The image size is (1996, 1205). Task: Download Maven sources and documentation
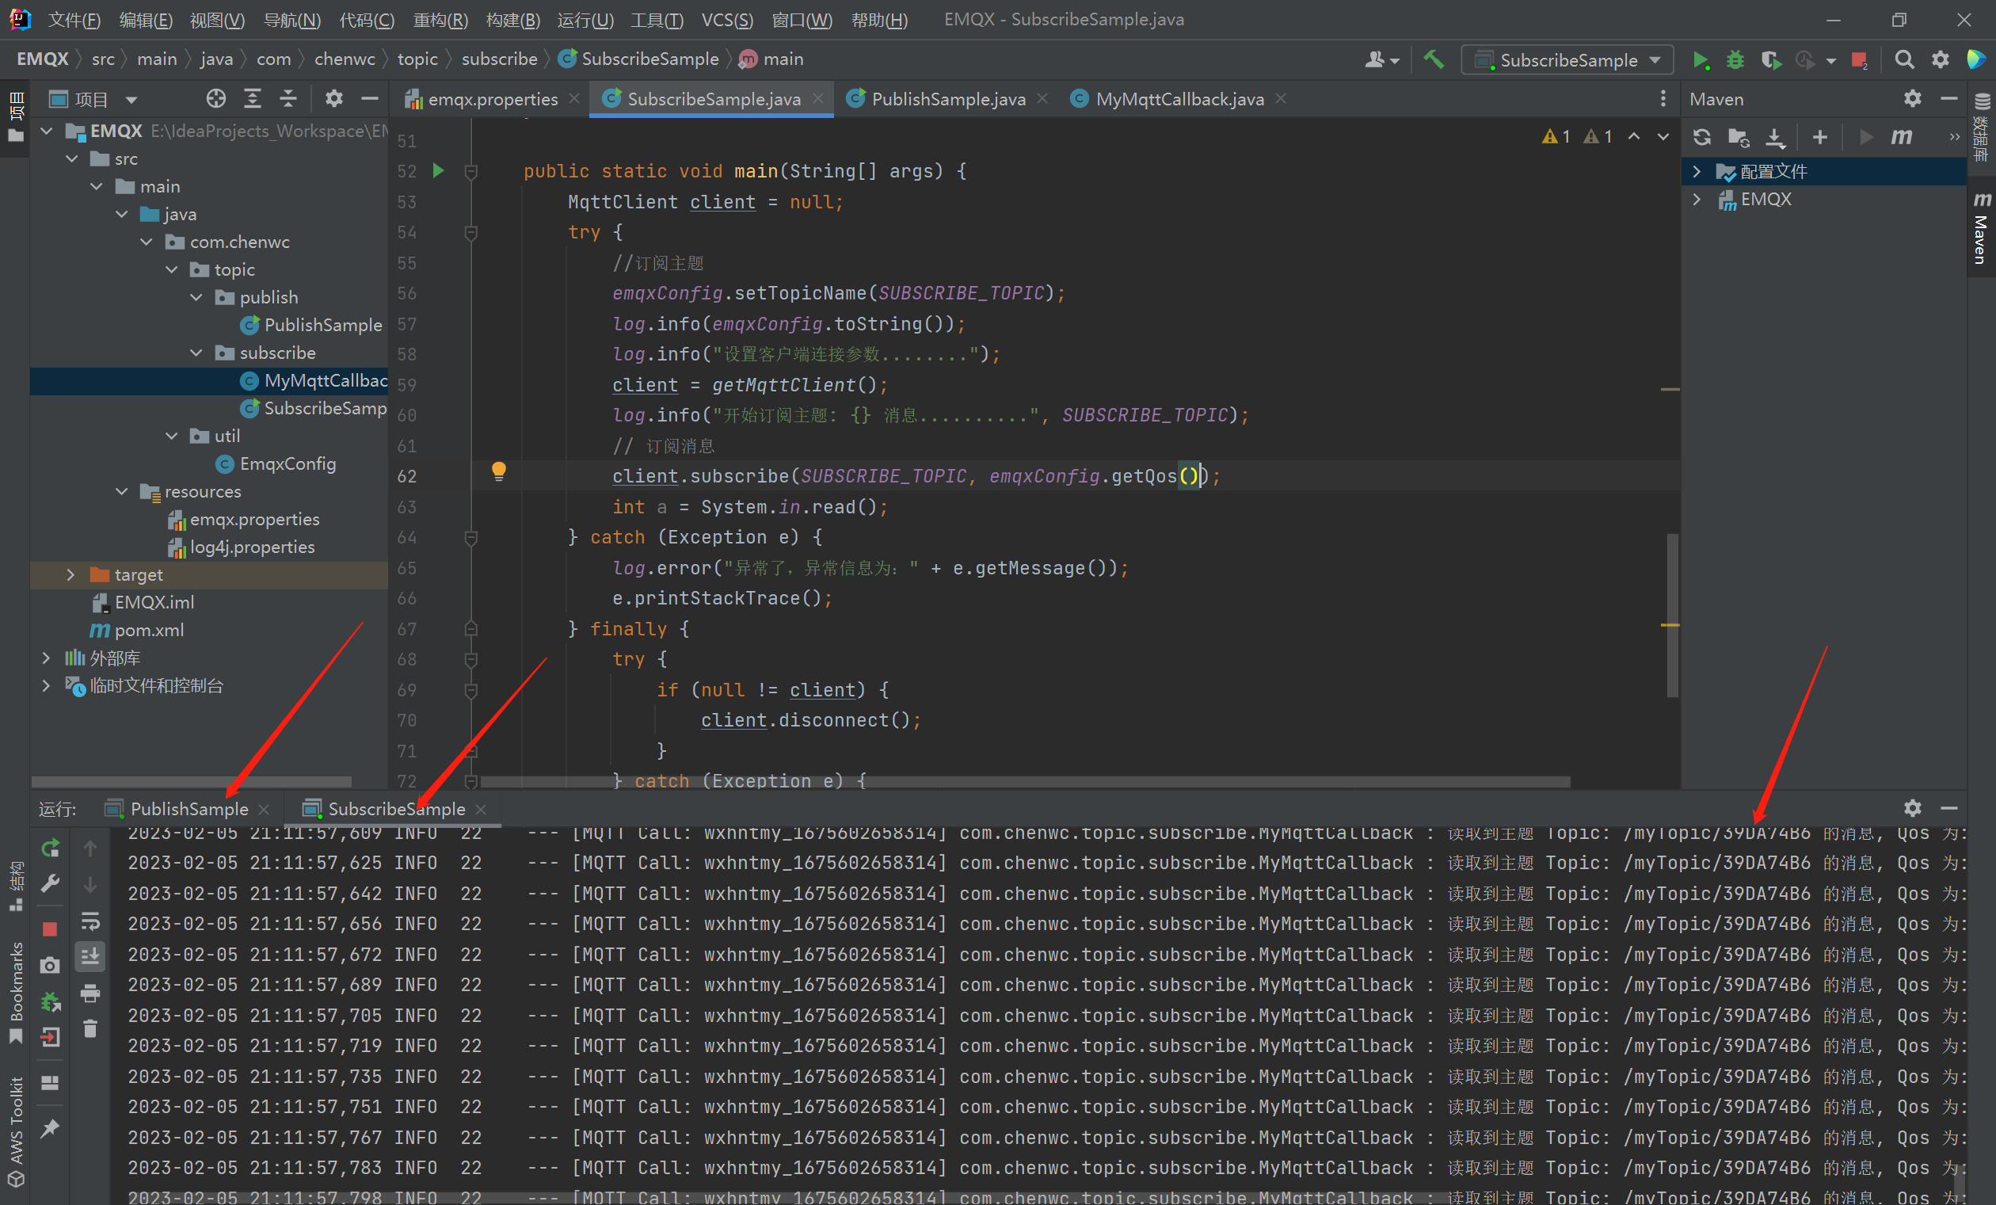point(1775,137)
